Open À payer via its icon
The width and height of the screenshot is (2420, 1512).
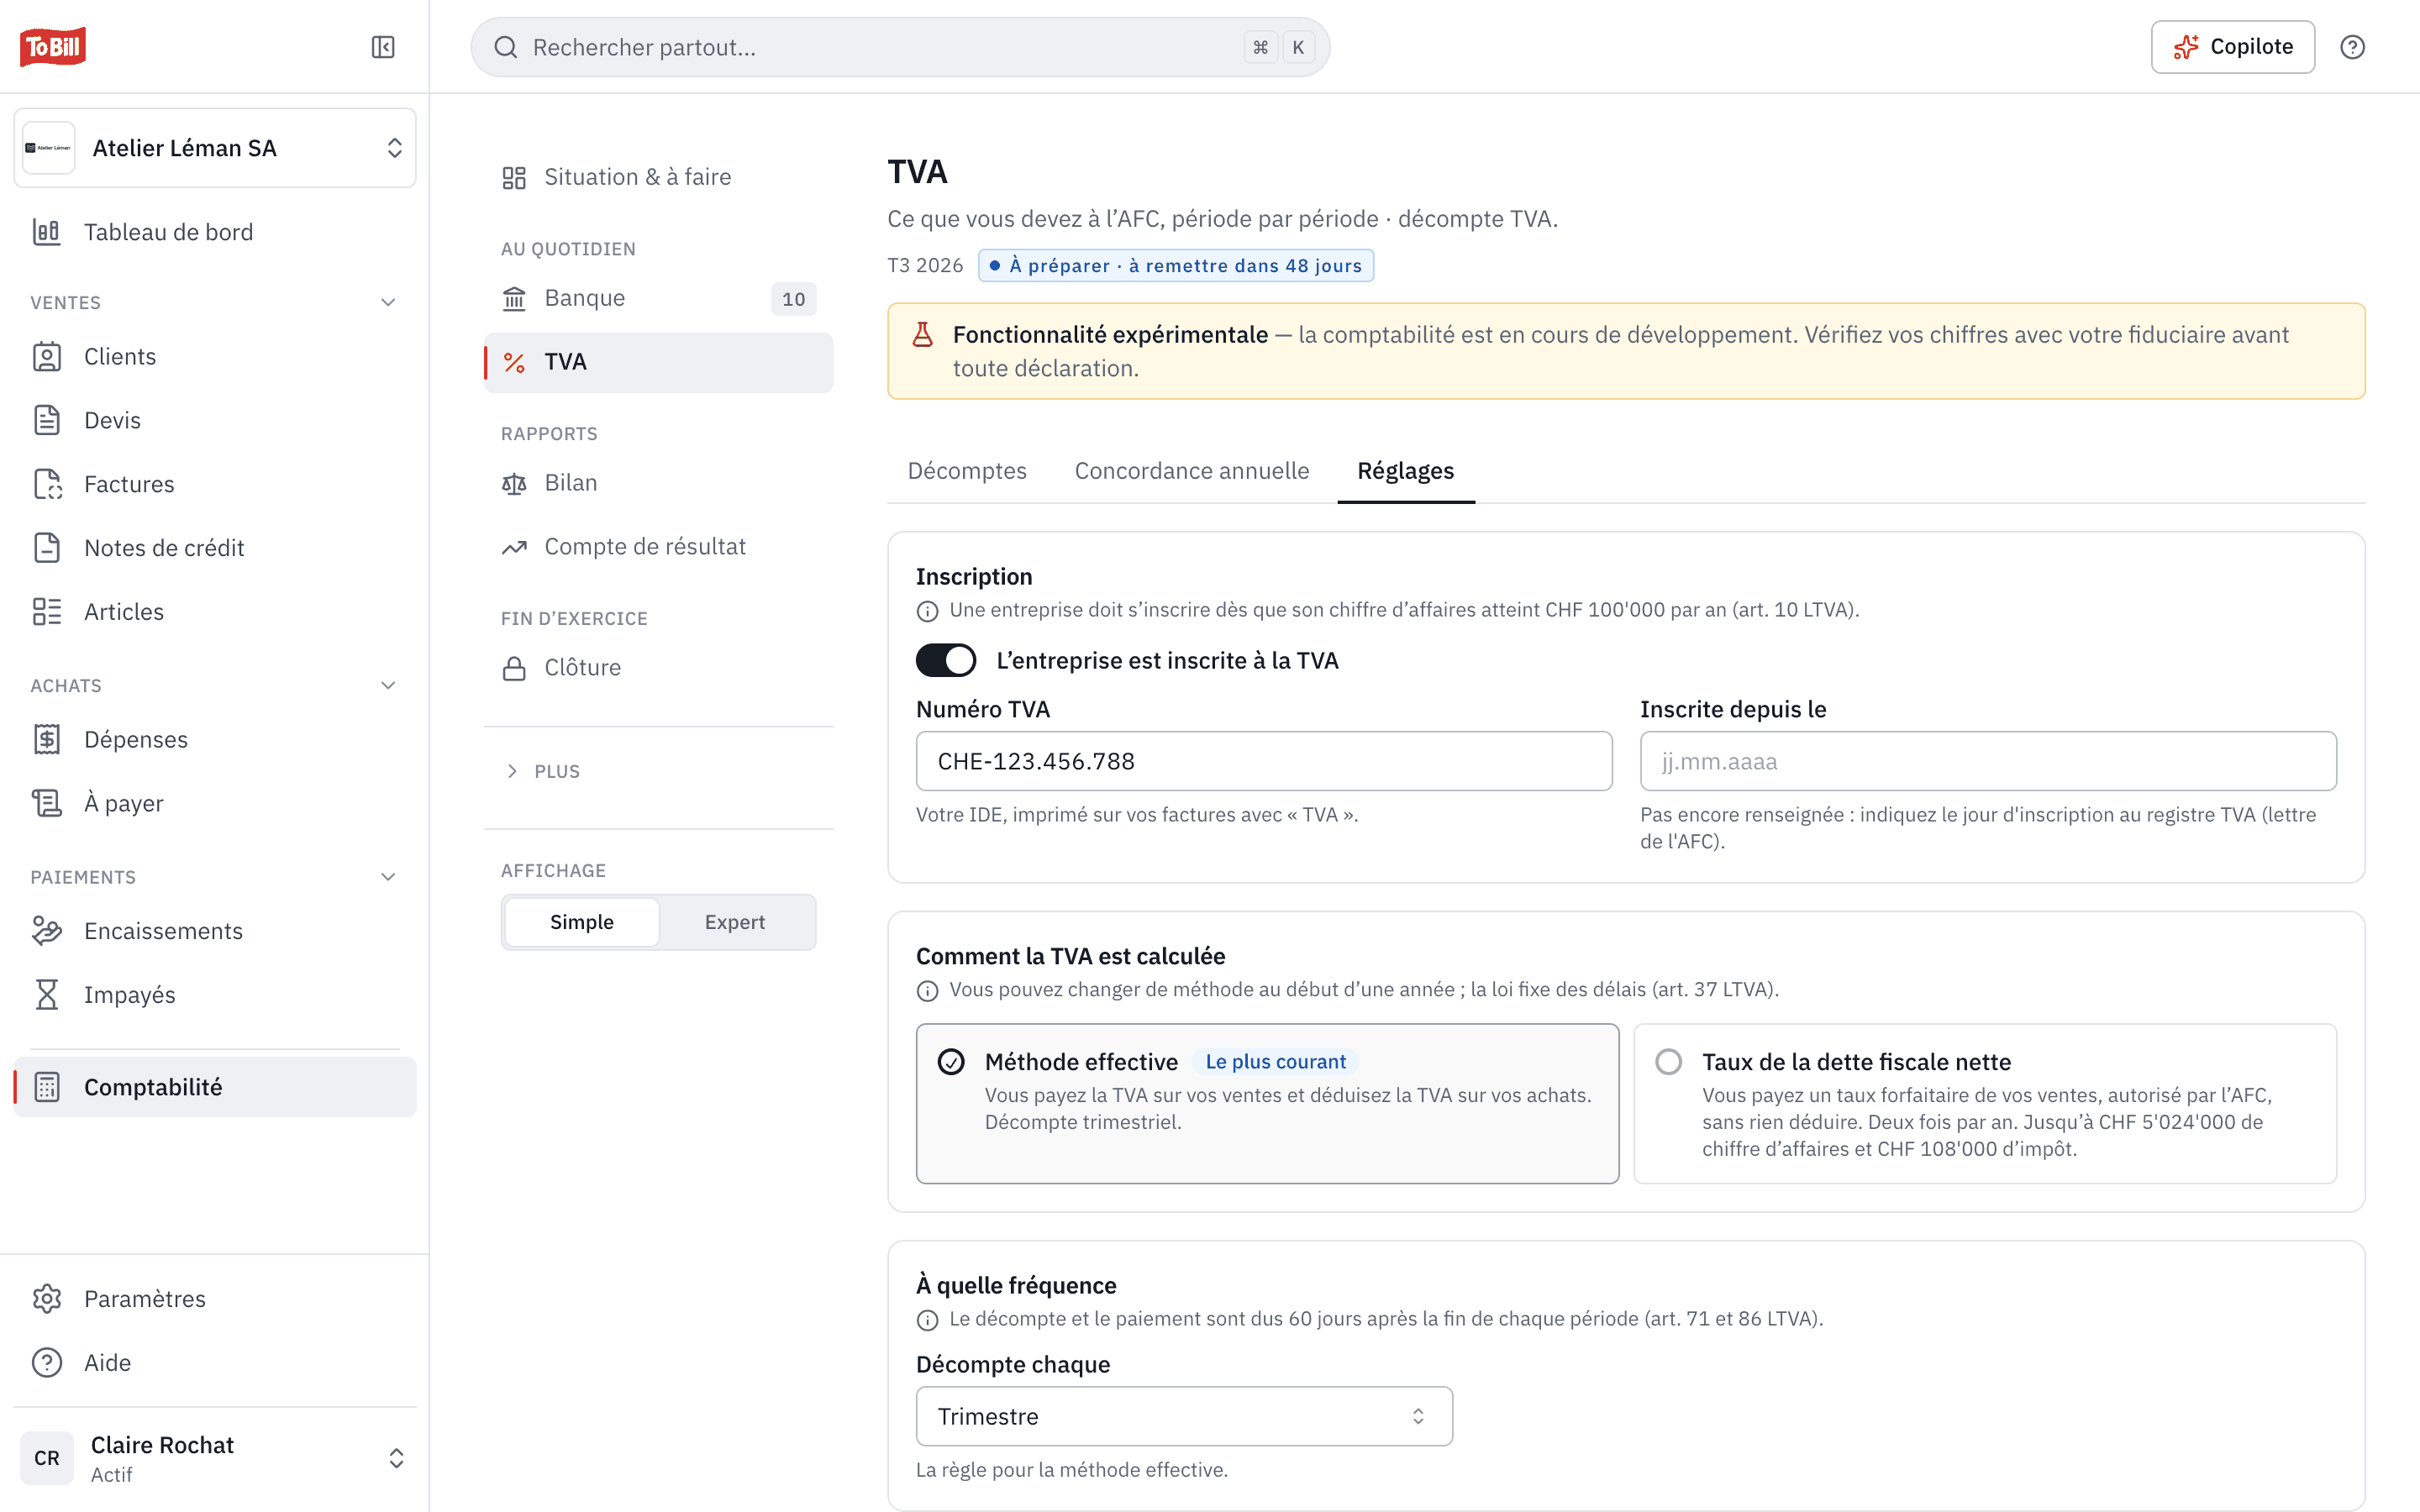(x=47, y=803)
